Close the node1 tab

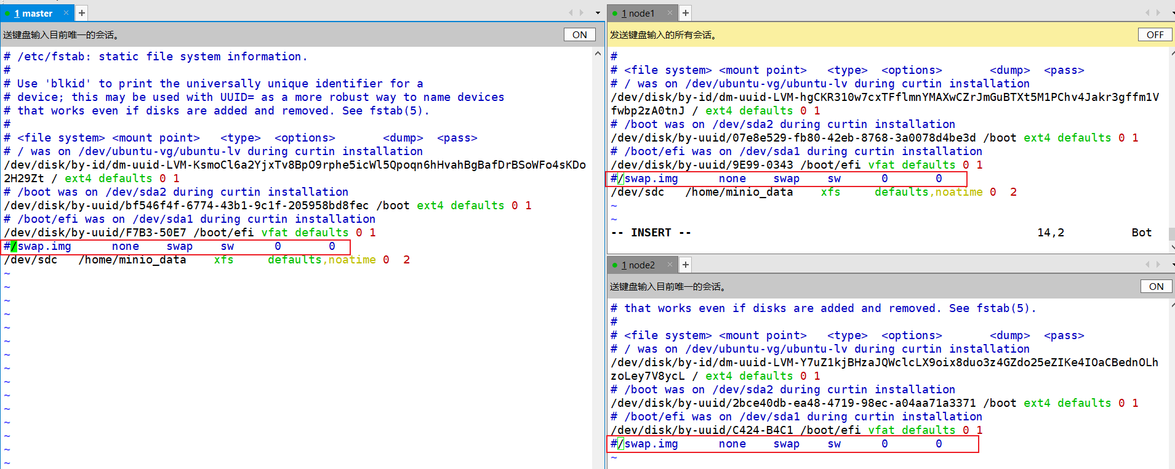pos(670,13)
